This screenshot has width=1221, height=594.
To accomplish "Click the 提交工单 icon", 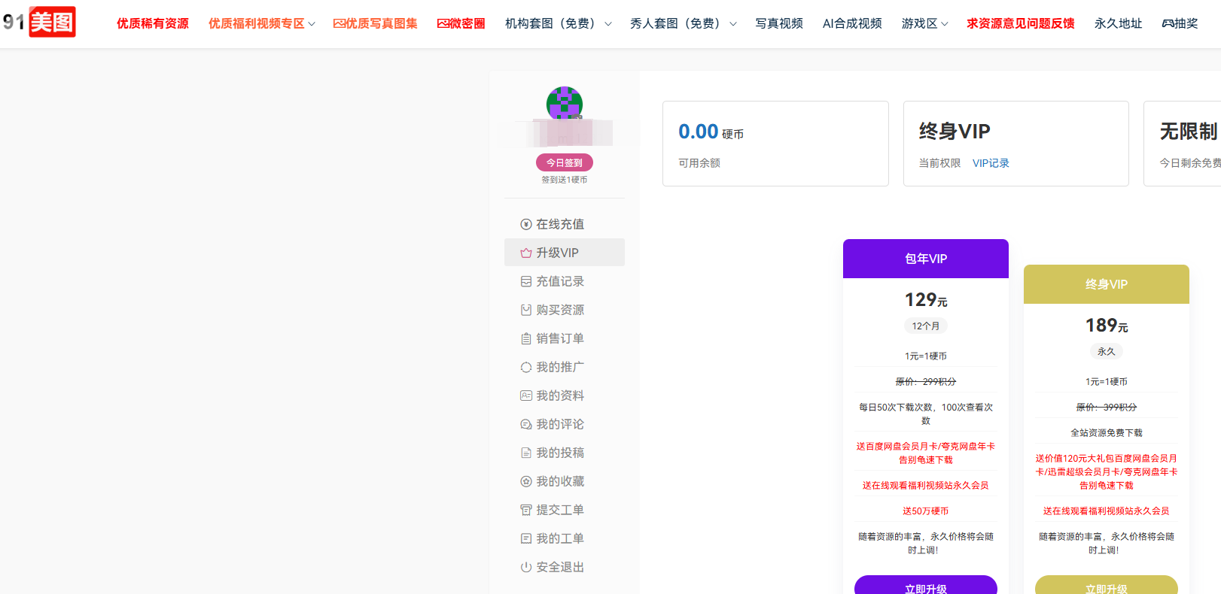I will 526,510.
